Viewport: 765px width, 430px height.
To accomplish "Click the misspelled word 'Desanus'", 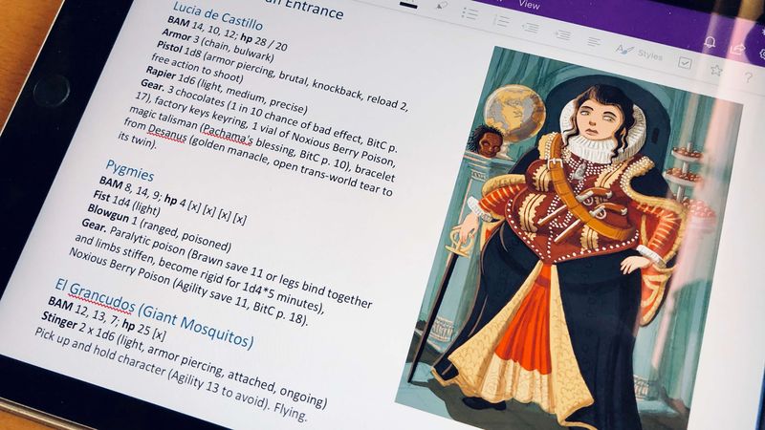I will pyautogui.click(x=166, y=133).
